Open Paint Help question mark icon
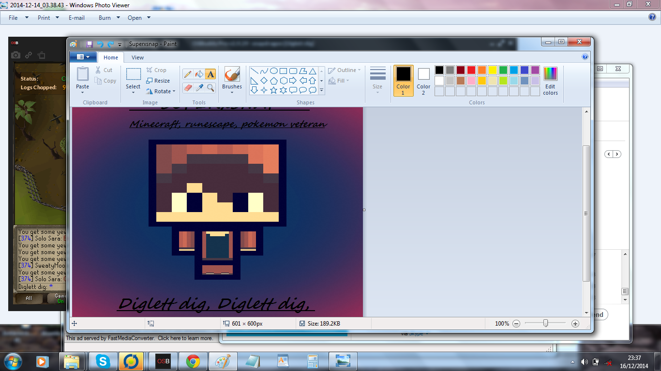This screenshot has height=371, width=661. [585, 57]
